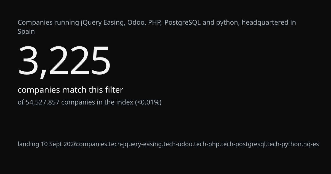Click the 54,527,857 total index figure

coord(42,102)
